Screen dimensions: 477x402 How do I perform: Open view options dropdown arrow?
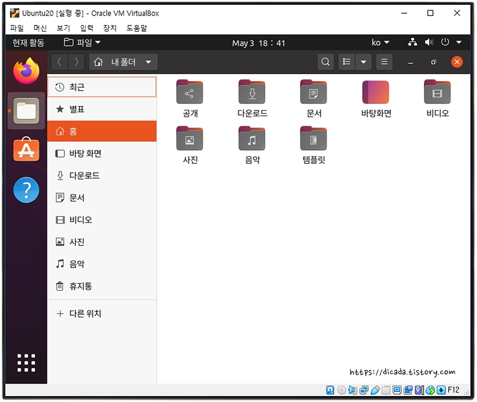(x=363, y=62)
